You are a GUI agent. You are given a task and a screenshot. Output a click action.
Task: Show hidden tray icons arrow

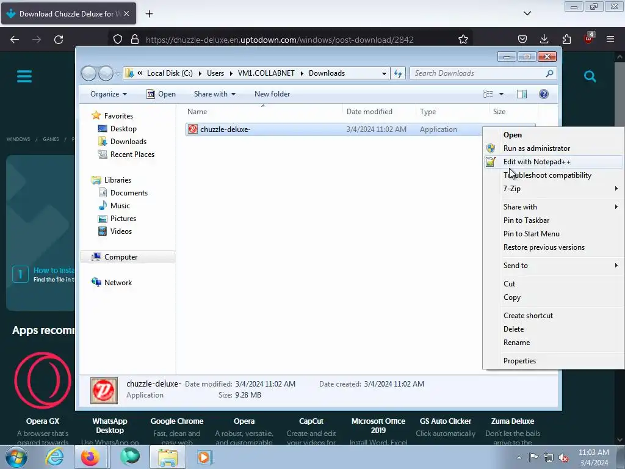tap(519, 457)
